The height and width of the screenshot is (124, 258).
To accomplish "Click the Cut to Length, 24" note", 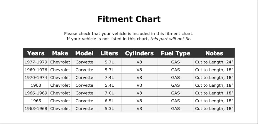I will [x=214, y=62].
